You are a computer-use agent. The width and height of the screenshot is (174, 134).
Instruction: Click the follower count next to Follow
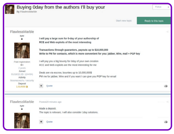click(x=168, y=7)
